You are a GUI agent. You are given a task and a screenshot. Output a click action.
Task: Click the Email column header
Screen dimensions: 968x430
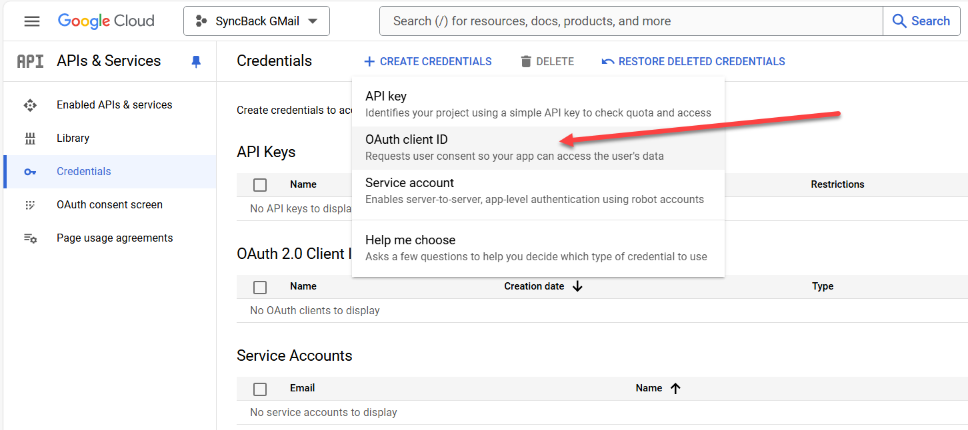click(x=303, y=388)
